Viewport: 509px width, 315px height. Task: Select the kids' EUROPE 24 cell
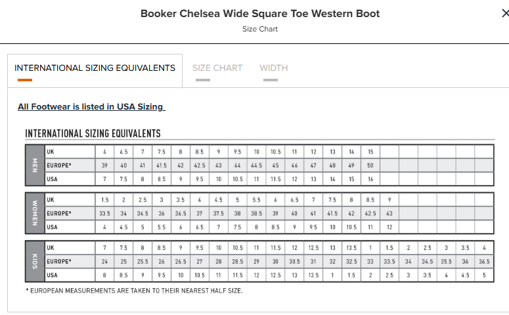point(104,261)
